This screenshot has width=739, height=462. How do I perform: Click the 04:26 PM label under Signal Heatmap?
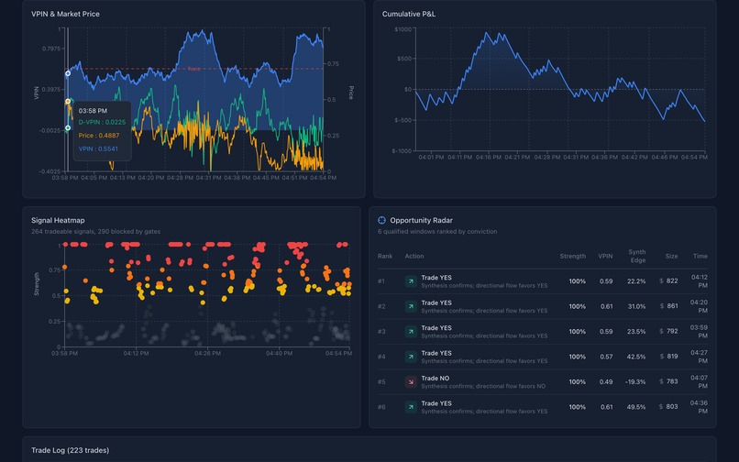[207, 353]
